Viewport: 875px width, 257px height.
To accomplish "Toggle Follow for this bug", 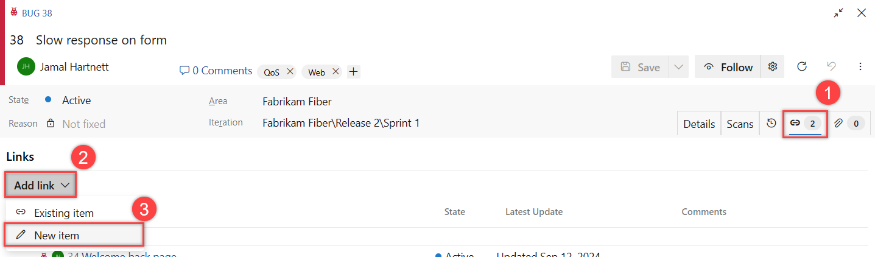I will coord(728,67).
